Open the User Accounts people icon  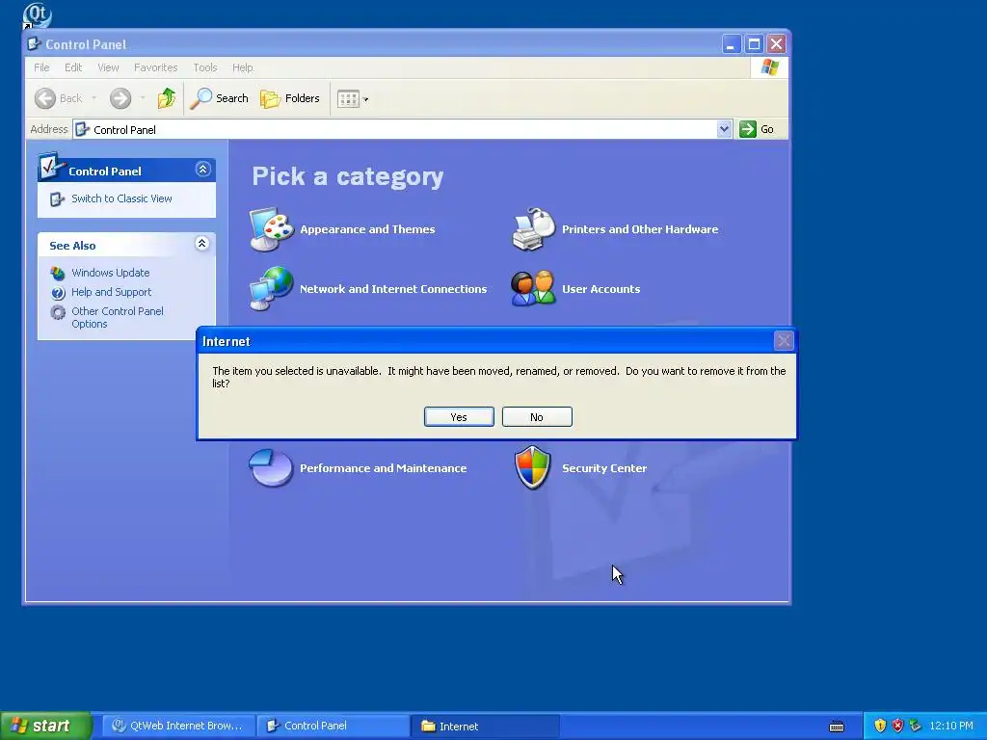[x=534, y=289]
